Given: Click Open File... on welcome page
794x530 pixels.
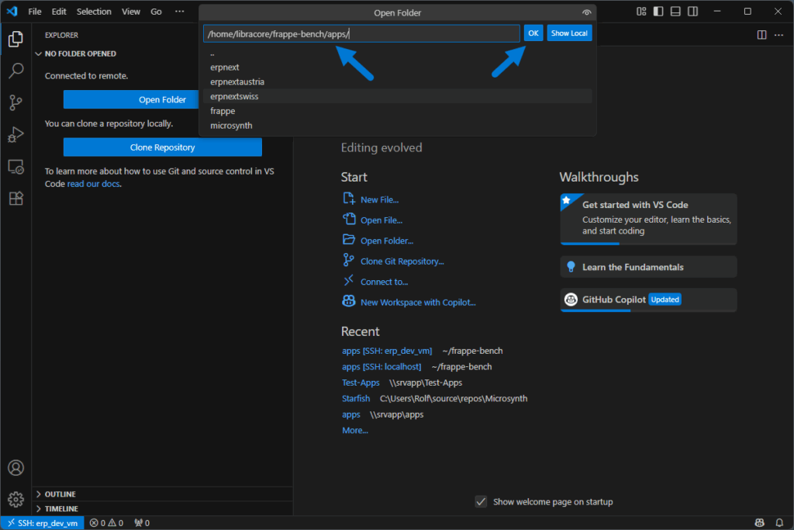Looking at the screenshot, I should [381, 220].
